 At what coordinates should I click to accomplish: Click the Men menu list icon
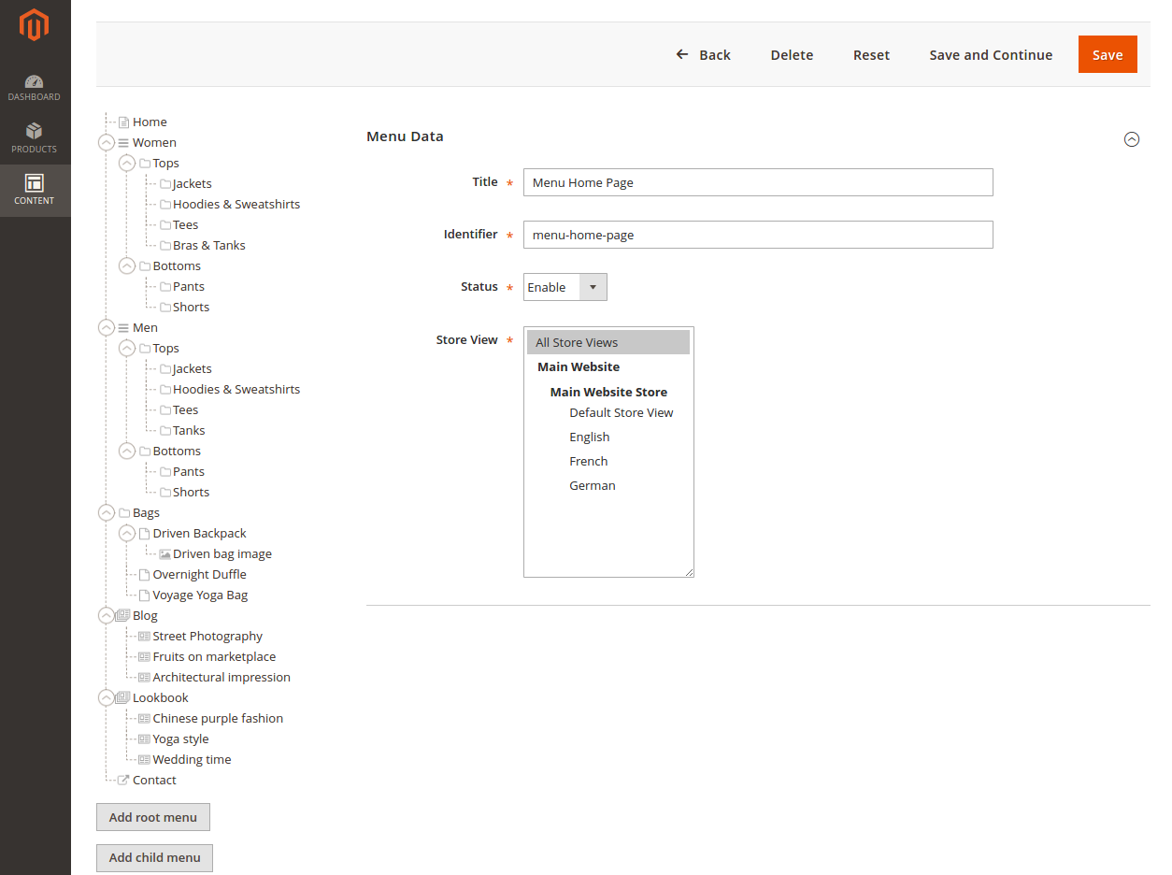point(123,328)
